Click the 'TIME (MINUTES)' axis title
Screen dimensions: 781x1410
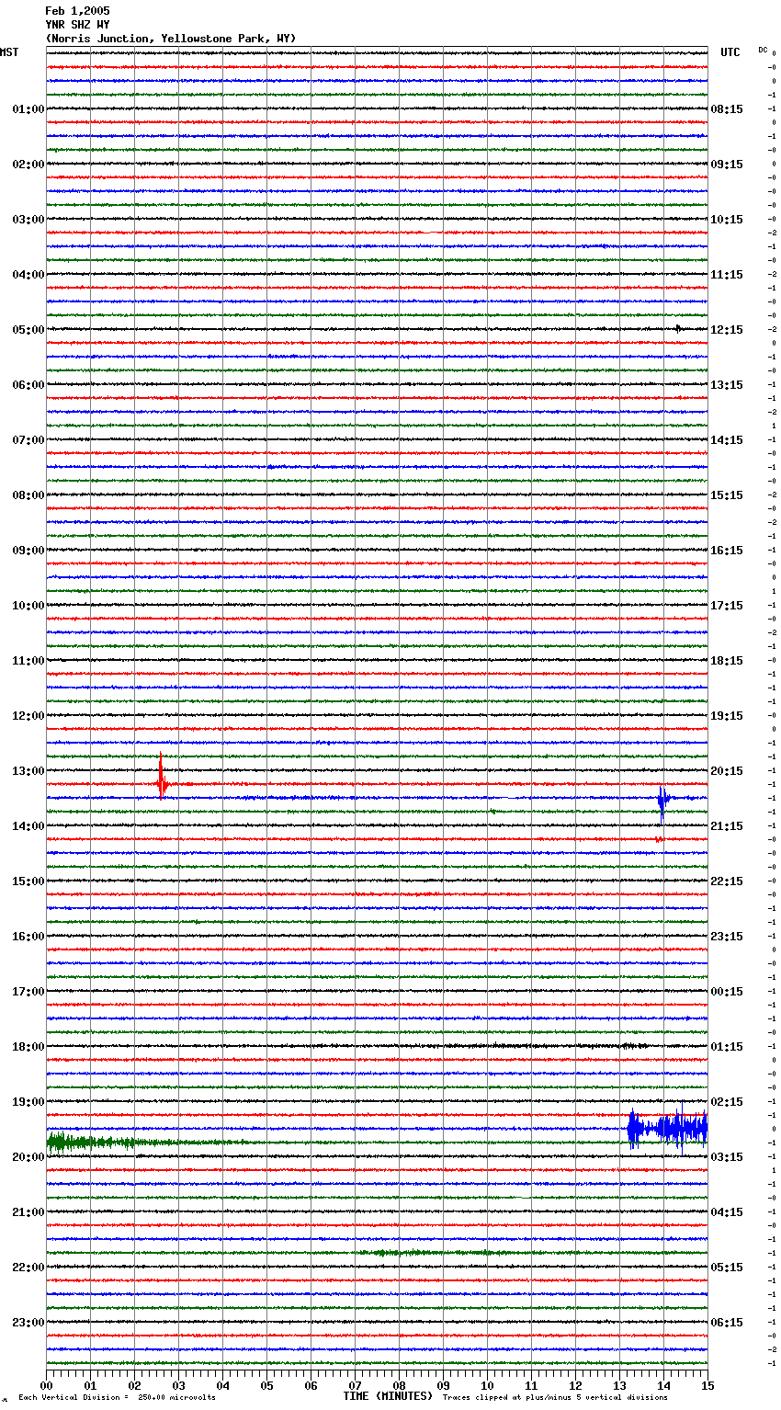388,1396
